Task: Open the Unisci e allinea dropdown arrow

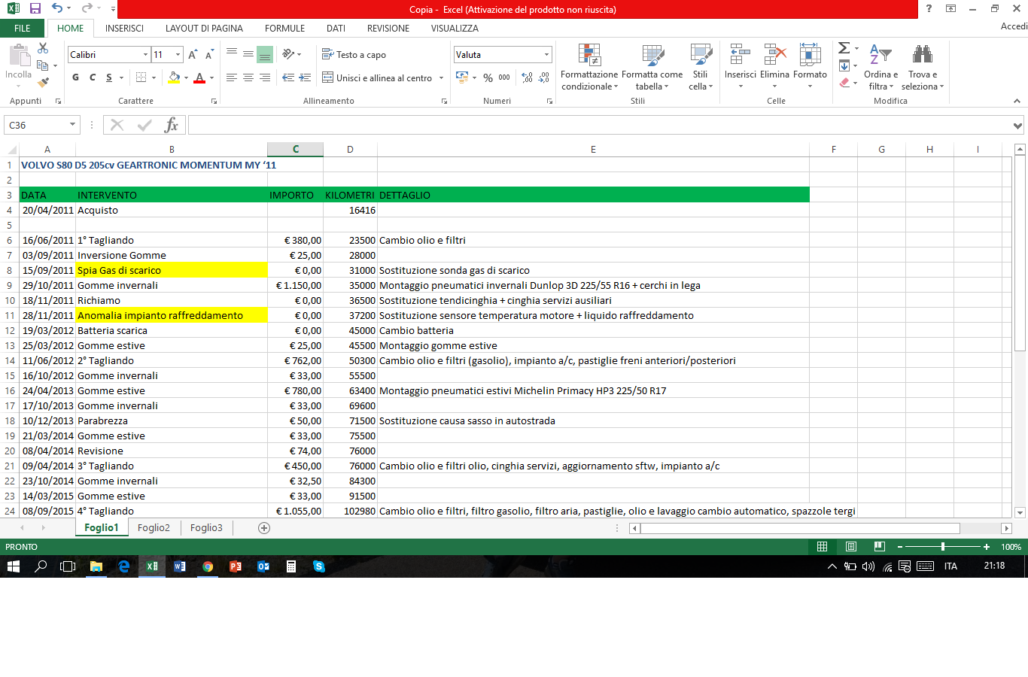Action: click(x=441, y=77)
